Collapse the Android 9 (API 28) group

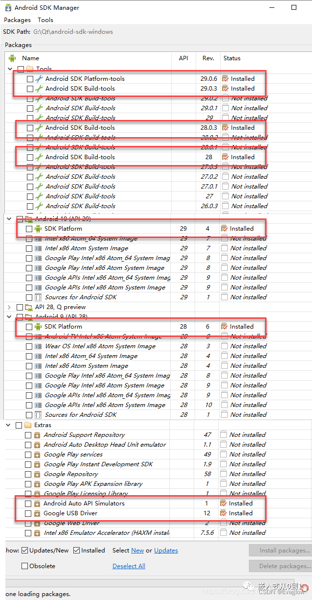click(9, 317)
